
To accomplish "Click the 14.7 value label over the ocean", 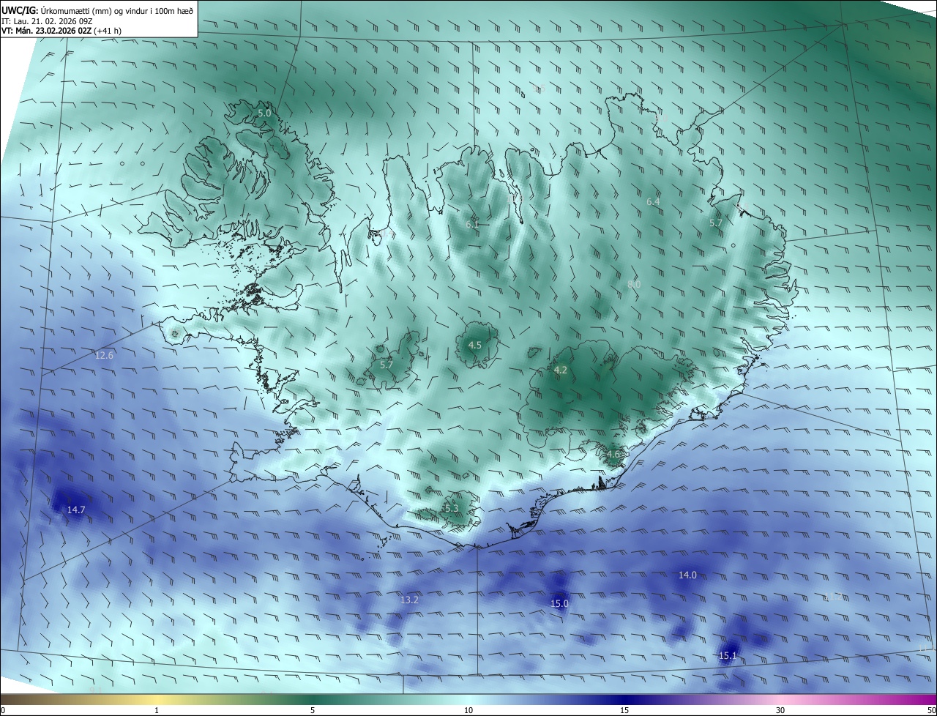I will tap(76, 510).
